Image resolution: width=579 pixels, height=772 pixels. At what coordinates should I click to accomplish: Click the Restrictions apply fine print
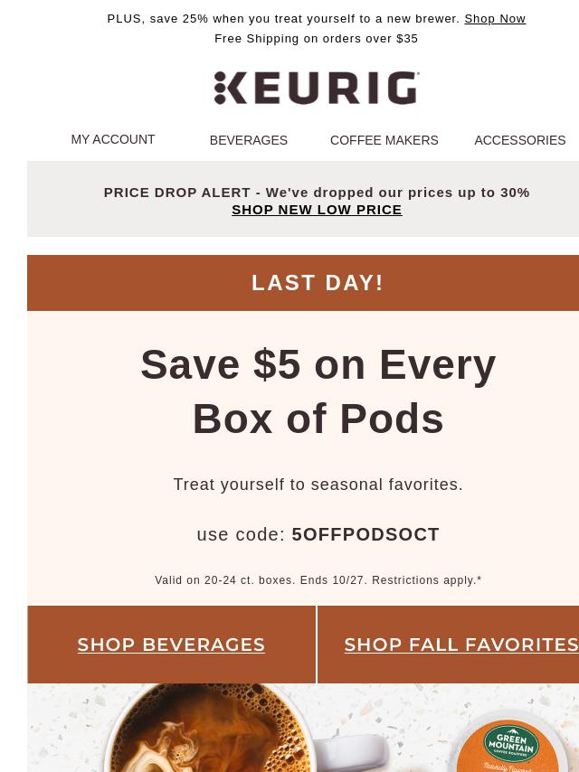coord(427,580)
